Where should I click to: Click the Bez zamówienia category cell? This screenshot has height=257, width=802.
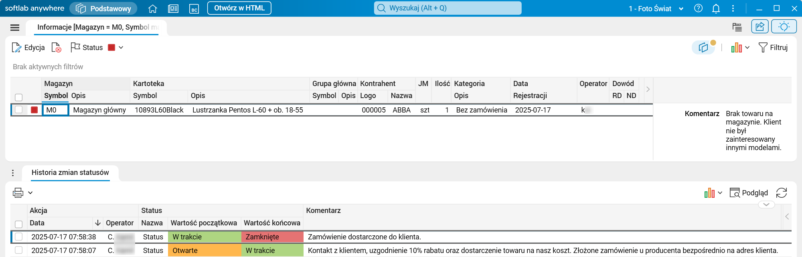point(482,110)
